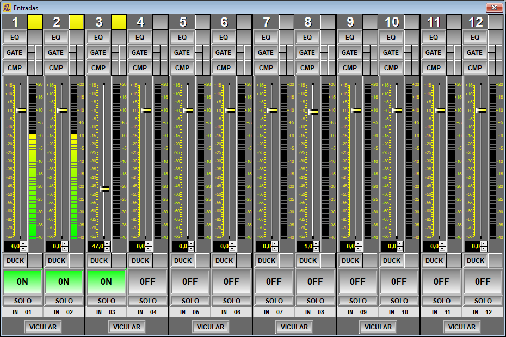The height and width of the screenshot is (337, 506).
Task: Toggle SOLO on channel 6
Action: pos(231,301)
